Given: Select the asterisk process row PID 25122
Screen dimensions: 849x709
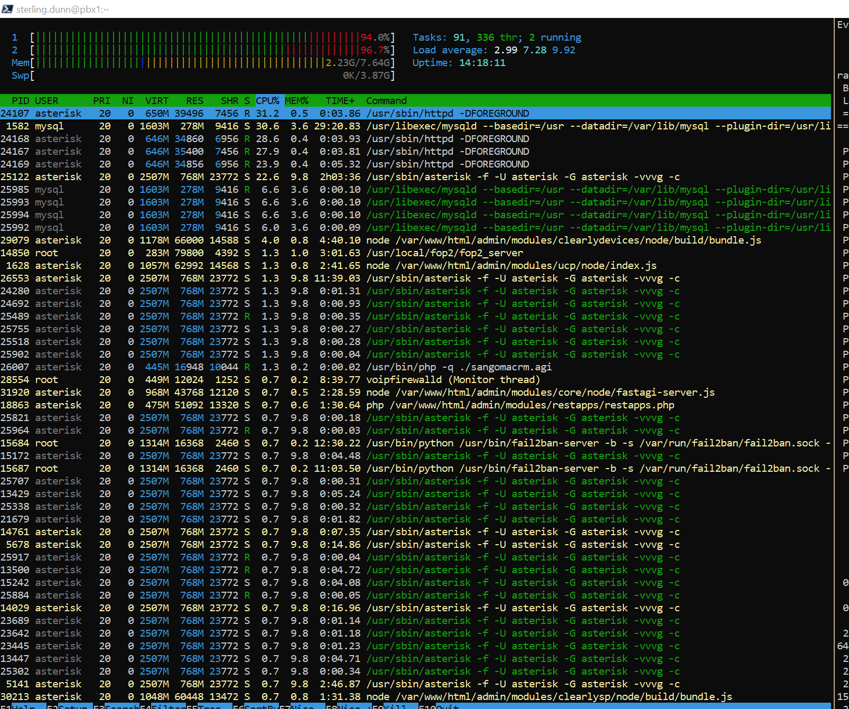Looking at the screenshot, I should click(415, 176).
